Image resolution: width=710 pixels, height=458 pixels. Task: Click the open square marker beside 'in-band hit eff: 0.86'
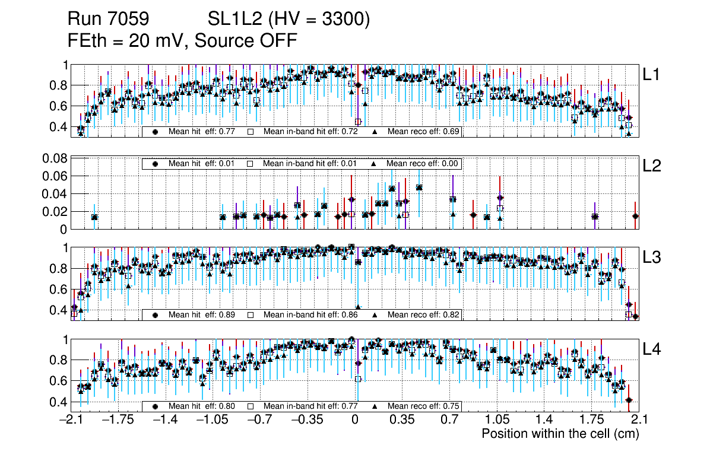251,314
